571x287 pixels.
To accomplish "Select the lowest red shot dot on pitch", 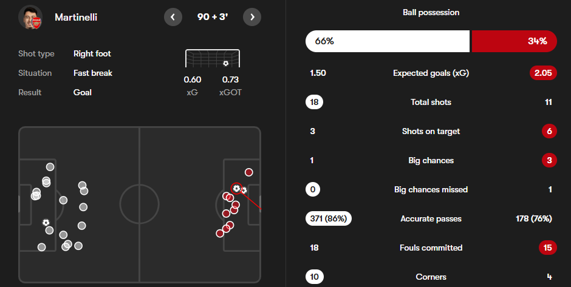I will click(x=219, y=233).
